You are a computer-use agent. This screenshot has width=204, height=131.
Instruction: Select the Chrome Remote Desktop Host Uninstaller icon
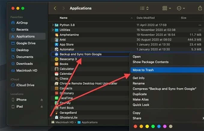56,84
